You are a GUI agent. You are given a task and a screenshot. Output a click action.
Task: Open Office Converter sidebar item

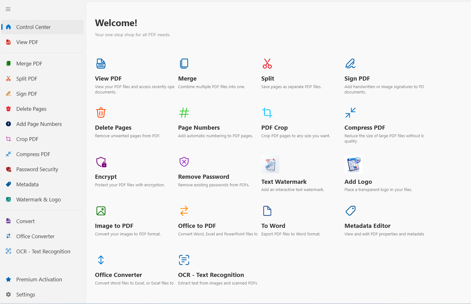(x=43, y=236)
